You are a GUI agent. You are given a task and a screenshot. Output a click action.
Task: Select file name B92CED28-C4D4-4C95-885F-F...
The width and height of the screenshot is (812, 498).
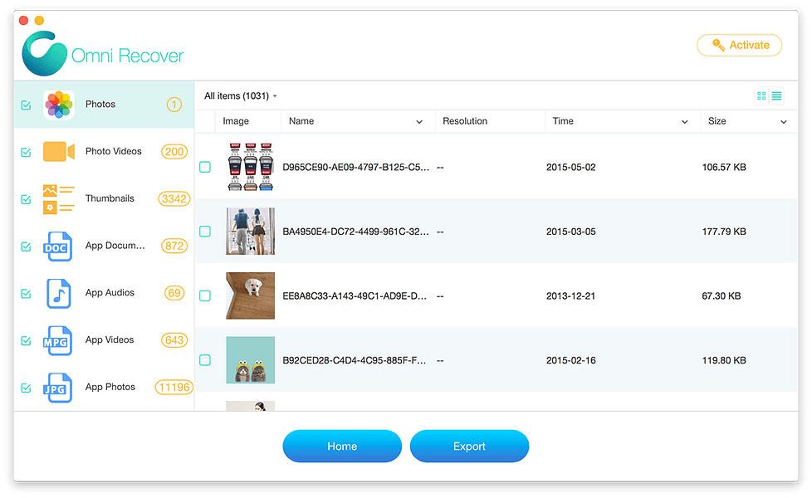tap(355, 360)
